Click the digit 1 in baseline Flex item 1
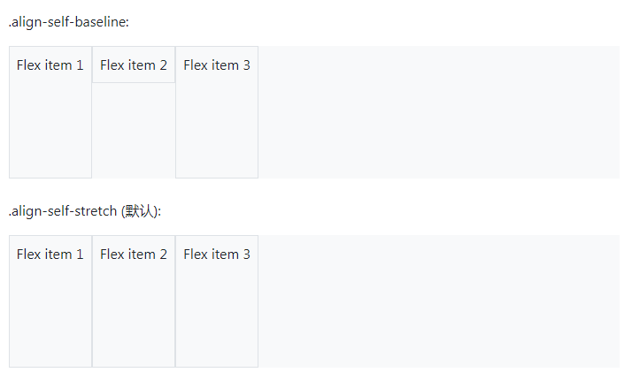This screenshot has height=380, width=632. [x=80, y=65]
